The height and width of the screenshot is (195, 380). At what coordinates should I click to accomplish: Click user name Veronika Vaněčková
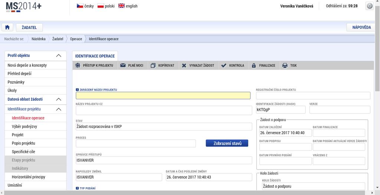click(x=297, y=6)
